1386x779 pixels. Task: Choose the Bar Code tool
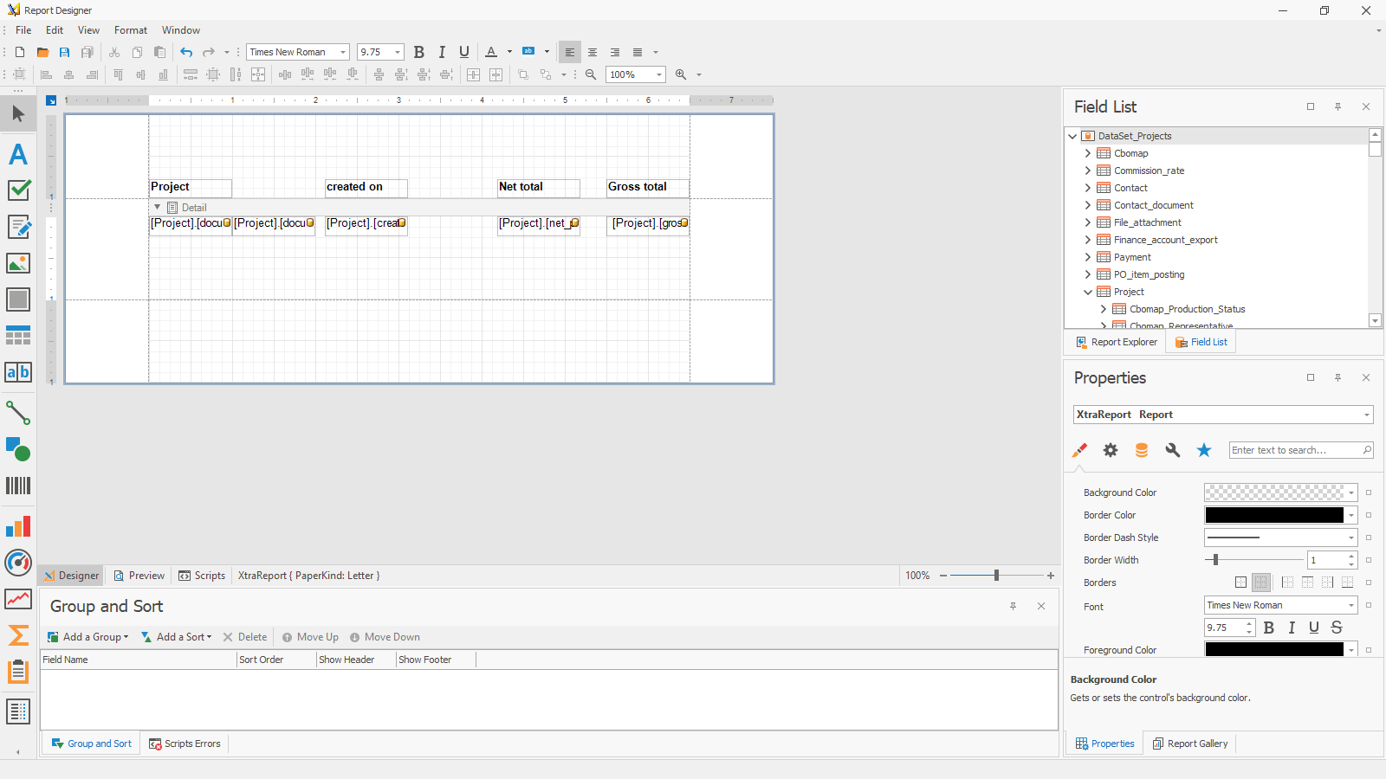(18, 486)
